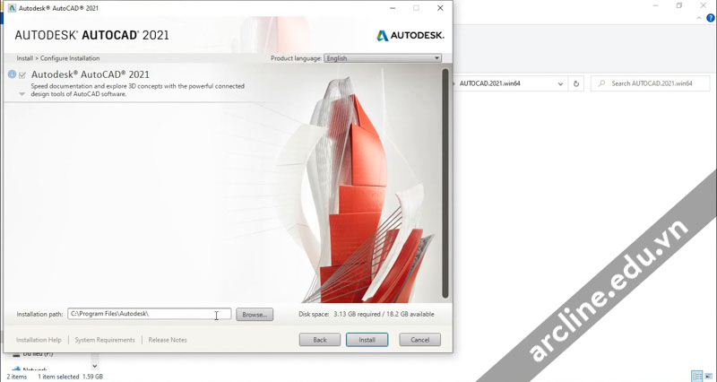Screen dimensions: 717x382
Task: Click the Network icon in the navigation pane
Action: click(x=15, y=369)
